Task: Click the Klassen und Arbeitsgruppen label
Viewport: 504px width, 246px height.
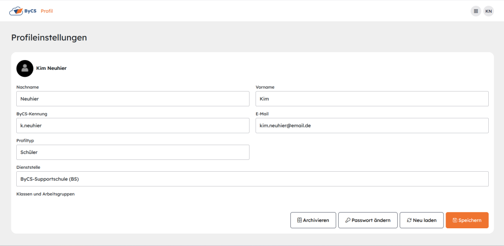Action: coord(45,194)
